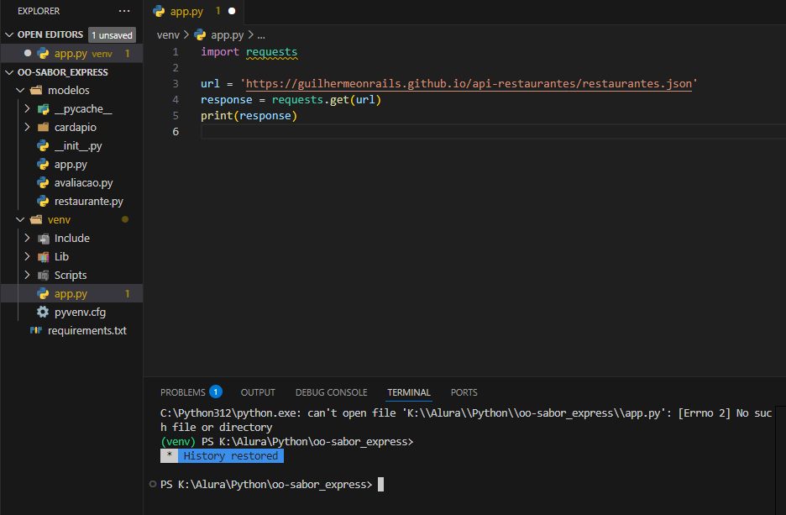Open requirements.txt in the explorer
This screenshot has height=515, width=786.
pos(87,330)
